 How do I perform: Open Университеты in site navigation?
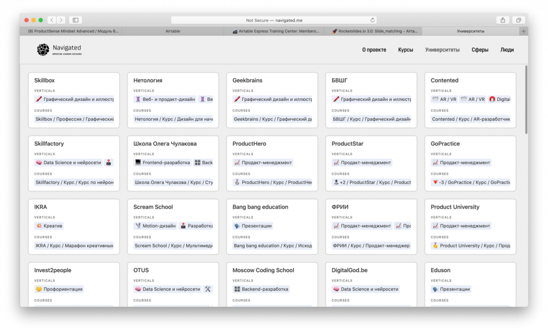(442, 50)
